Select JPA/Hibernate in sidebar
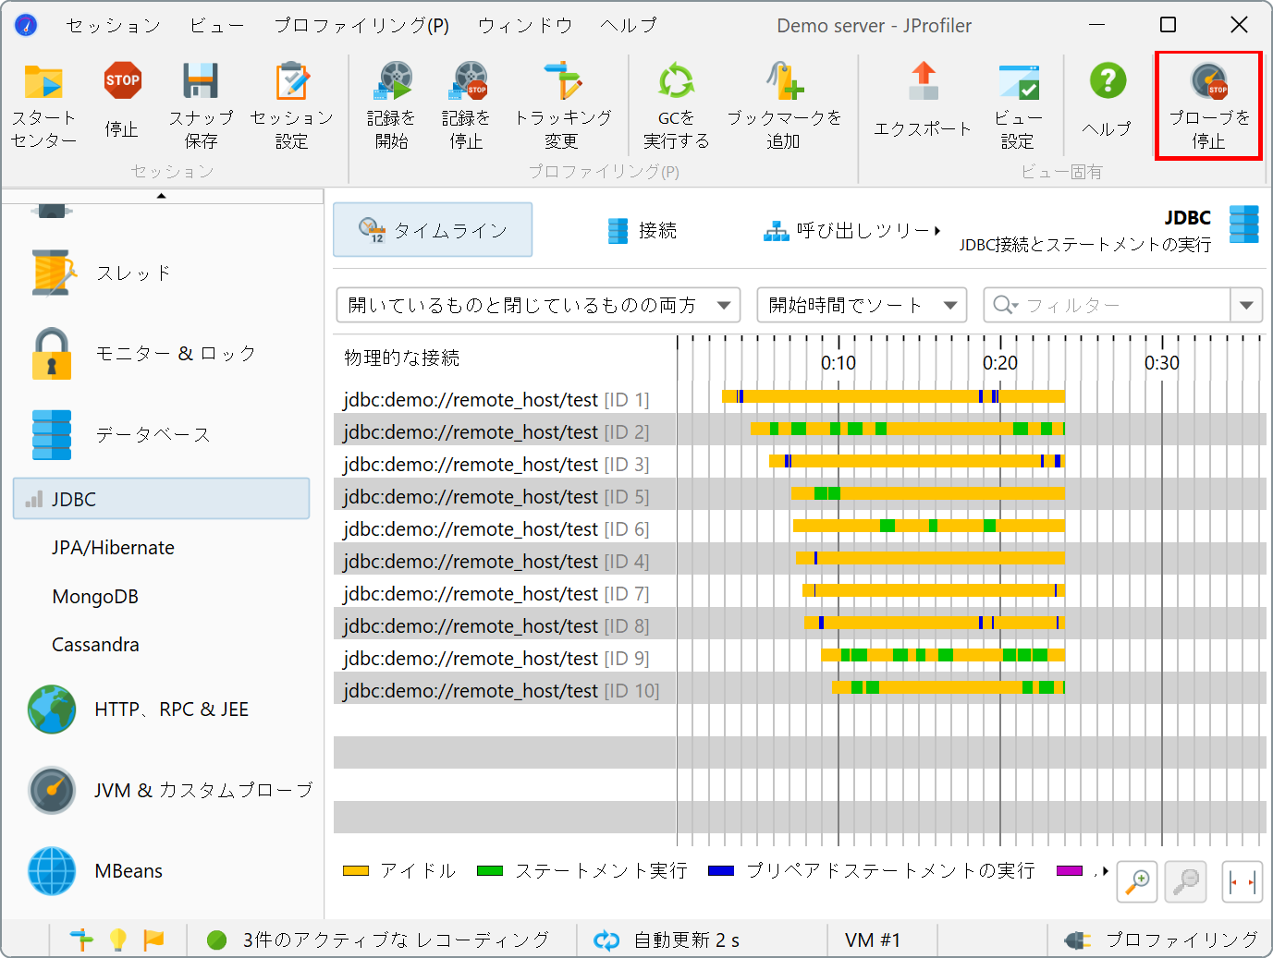 coord(113,548)
